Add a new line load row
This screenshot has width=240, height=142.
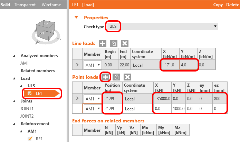[x=103, y=43]
